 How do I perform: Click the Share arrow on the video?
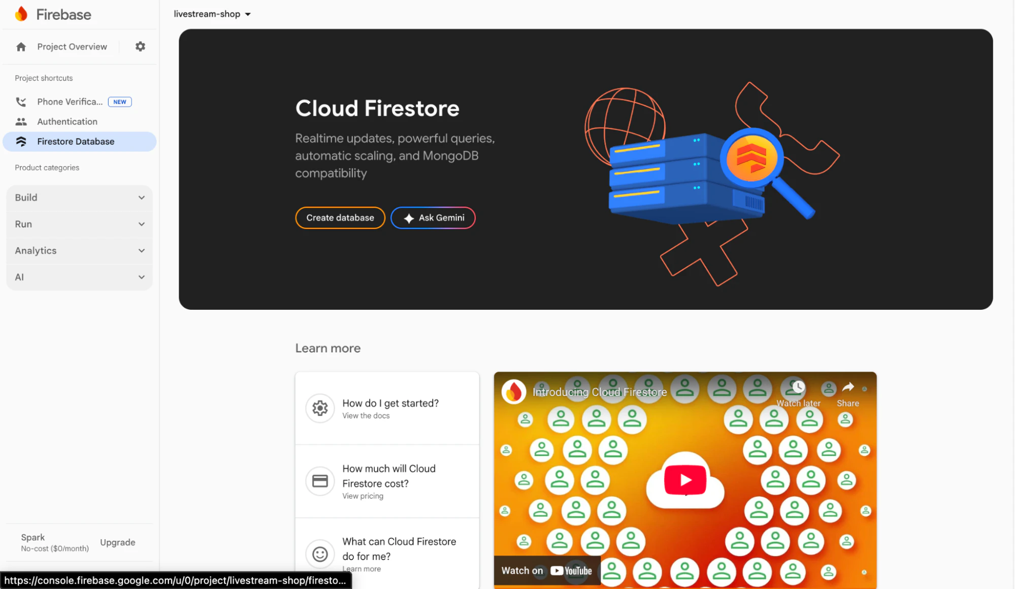[848, 388]
